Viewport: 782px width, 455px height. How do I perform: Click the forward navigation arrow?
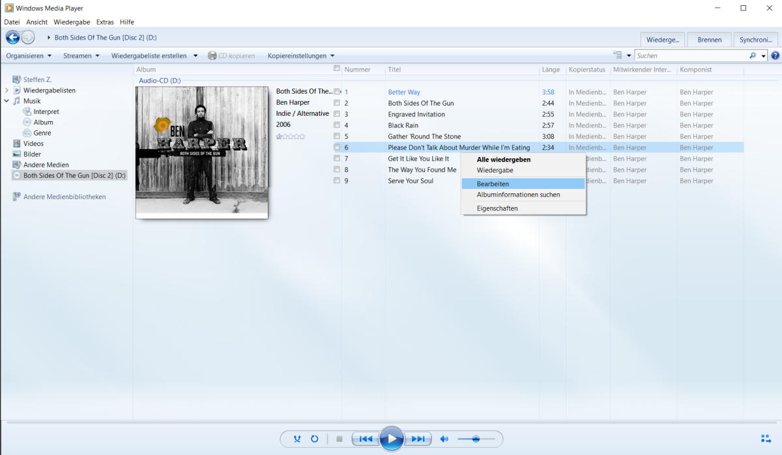pyautogui.click(x=27, y=37)
